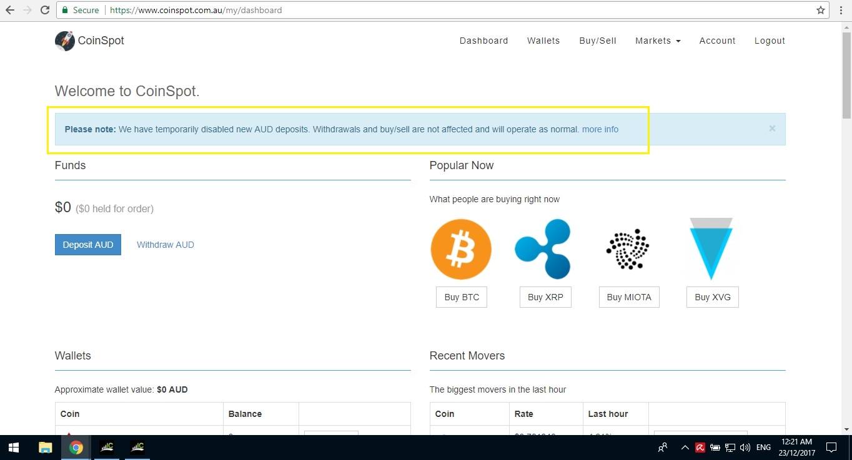
Task: Click the page vertical scrollbar thumb
Action: click(846, 75)
